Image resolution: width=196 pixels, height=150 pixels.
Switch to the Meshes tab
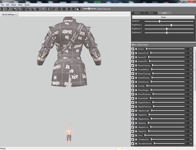(137, 13)
